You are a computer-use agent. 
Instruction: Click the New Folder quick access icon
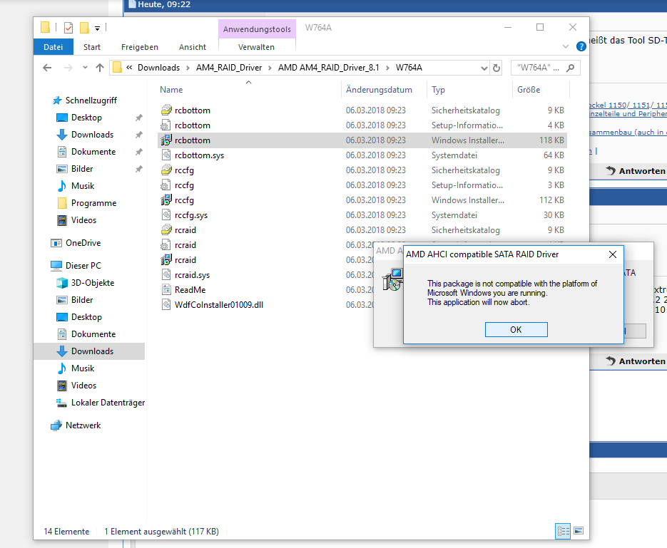[84, 28]
